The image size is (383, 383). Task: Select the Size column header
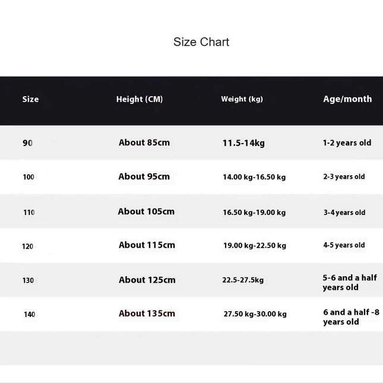click(30, 99)
